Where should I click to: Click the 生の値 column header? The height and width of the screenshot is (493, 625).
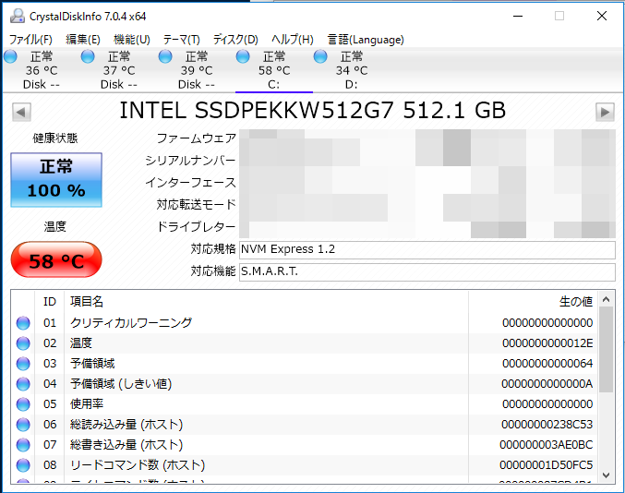click(x=533, y=302)
